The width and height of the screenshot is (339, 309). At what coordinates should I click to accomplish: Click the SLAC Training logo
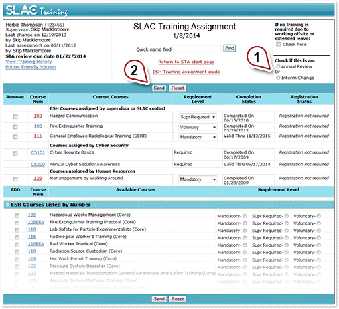(37, 11)
